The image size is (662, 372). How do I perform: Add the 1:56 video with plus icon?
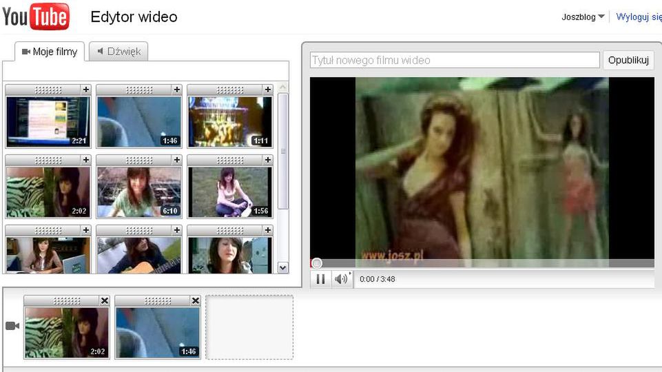(268, 160)
